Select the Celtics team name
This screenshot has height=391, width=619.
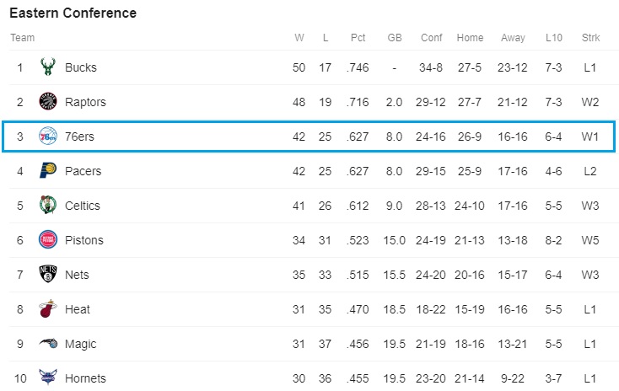point(83,206)
